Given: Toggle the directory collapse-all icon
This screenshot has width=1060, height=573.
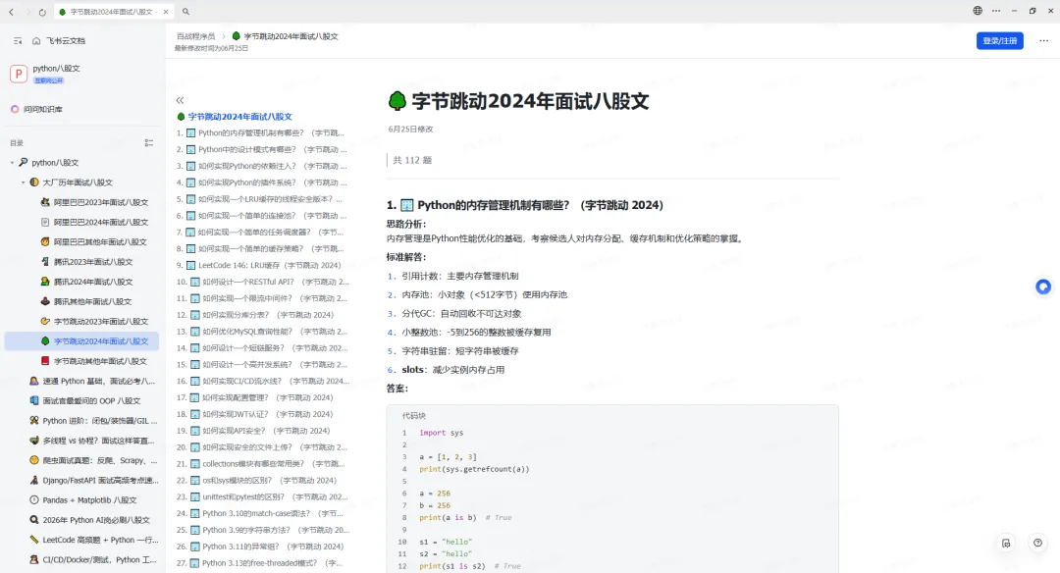Looking at the screenshot, I should [x=149, y=142].
